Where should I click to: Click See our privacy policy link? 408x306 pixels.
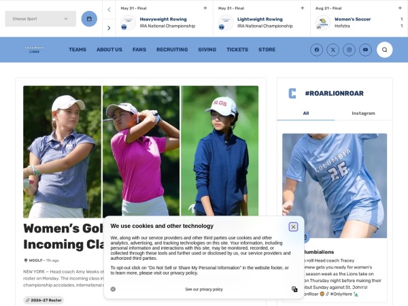(x=204, y=290)
